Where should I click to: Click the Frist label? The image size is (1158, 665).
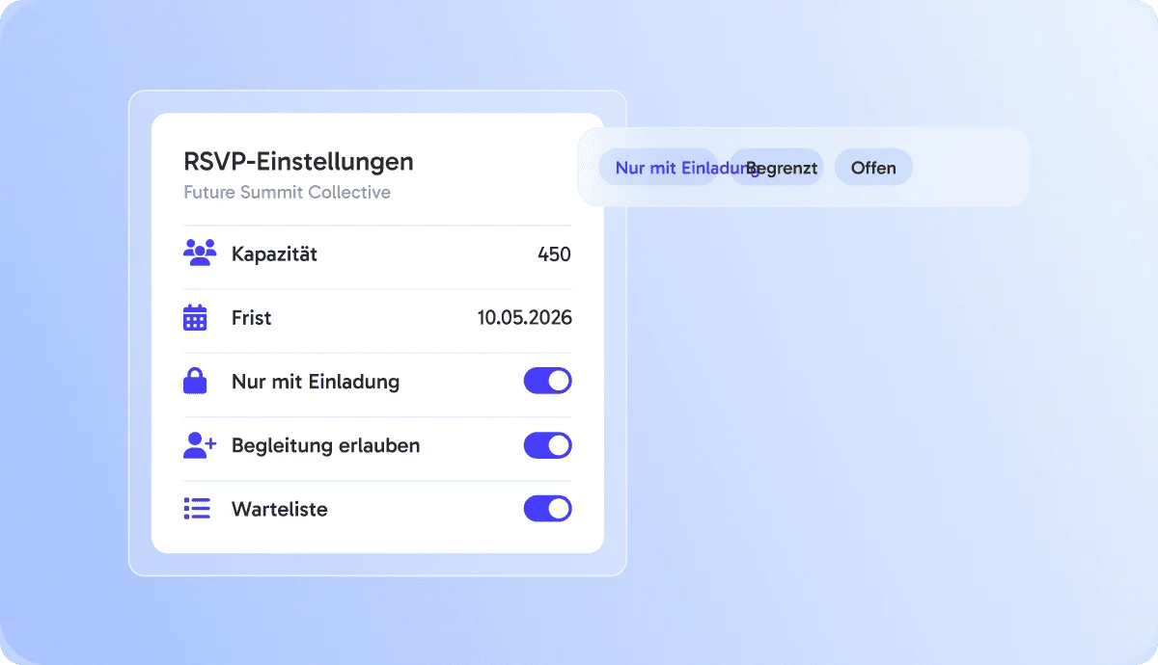(x=251, y=318)
